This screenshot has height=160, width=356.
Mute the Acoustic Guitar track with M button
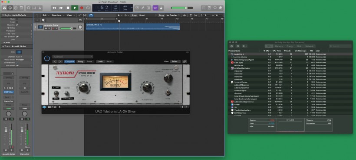(x=46, y=29)
